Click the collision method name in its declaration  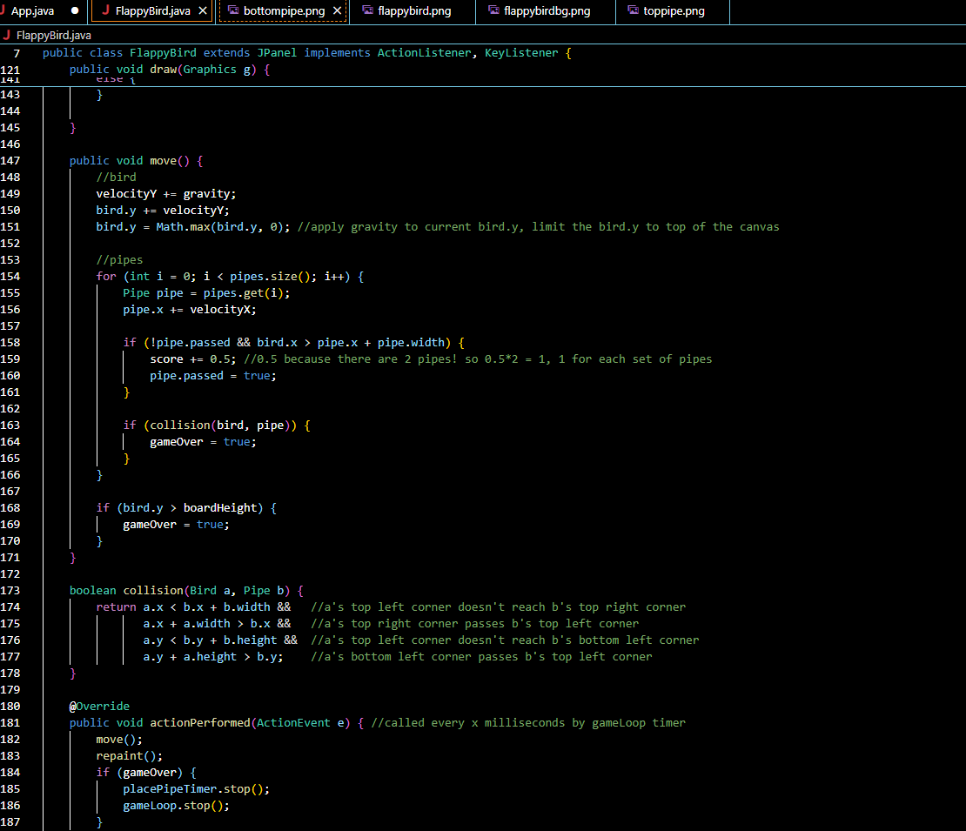click(152, 591)
